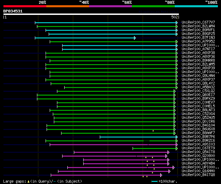Open the UniRef100_Q16HH0 hit label
This screenshot has width=221, height=184.
(x=198, y=171)
